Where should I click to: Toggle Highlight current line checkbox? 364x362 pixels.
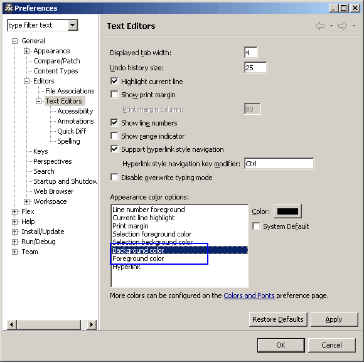(114, 82)
